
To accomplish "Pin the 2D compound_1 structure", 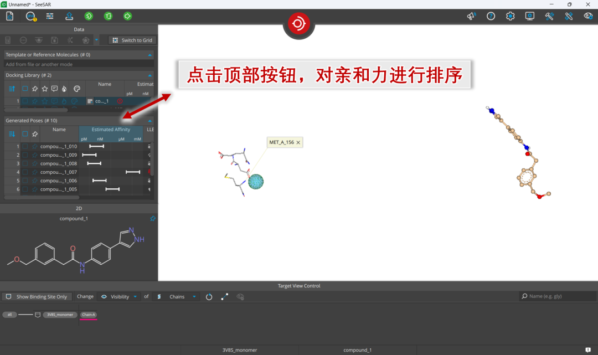I will [x=153, y=219].
